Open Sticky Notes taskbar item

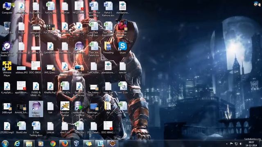click(x=88, y=143)
